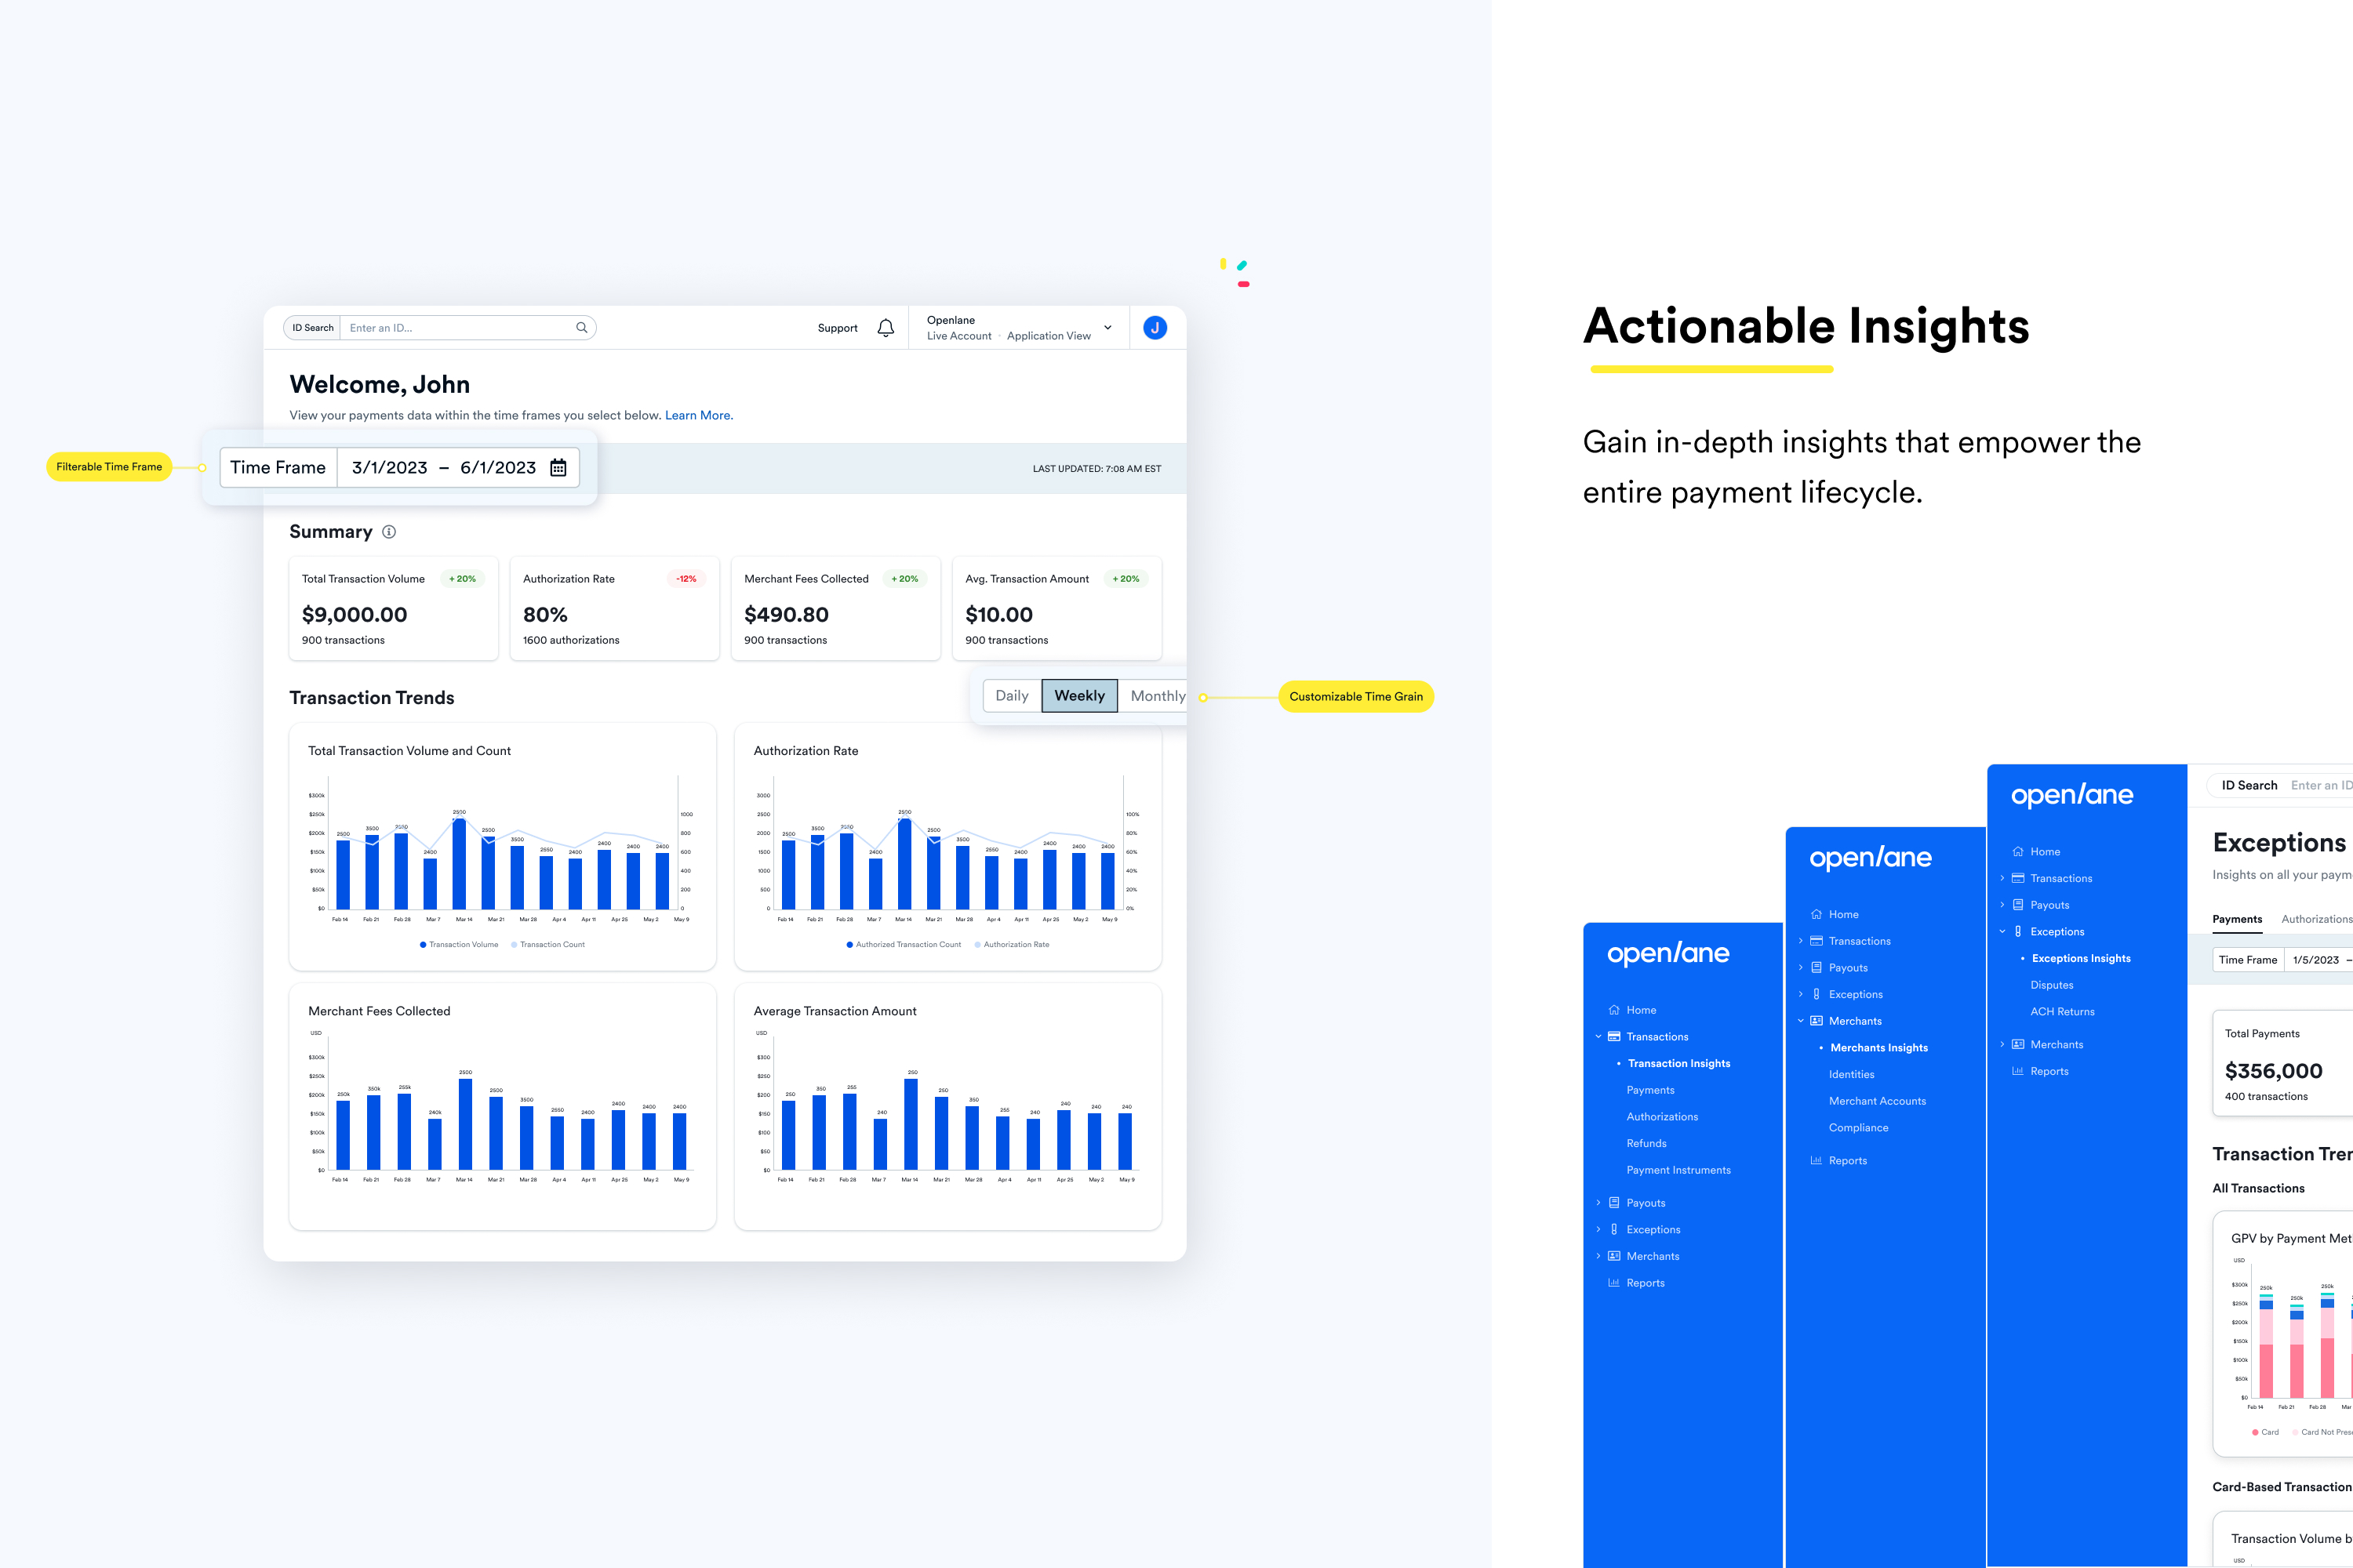
Task: Open Transaction Insights menu item
Action: 1678,1063
